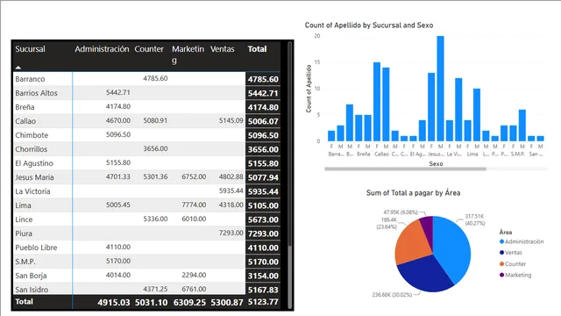The height and width of the screenshot is (316, 561).
Task: Select the Lince row label
Action: click(x=24, y=219)
